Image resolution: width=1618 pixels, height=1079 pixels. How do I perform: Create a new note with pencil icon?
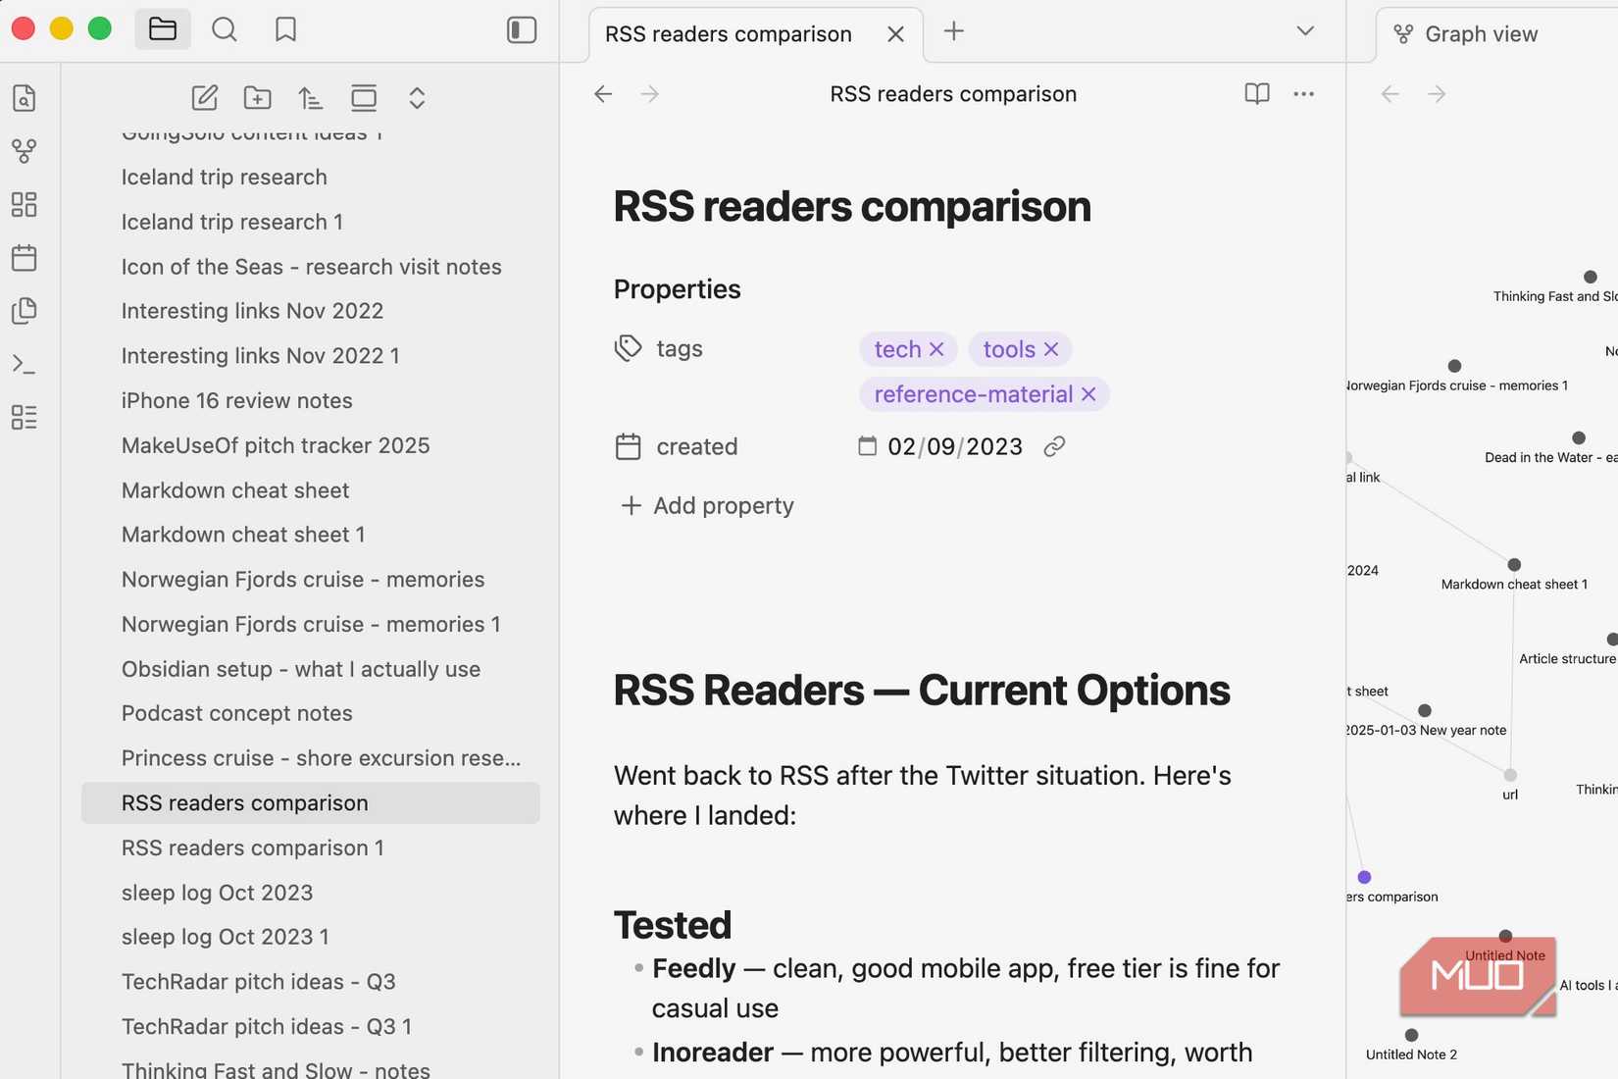[x=205, y=98]
